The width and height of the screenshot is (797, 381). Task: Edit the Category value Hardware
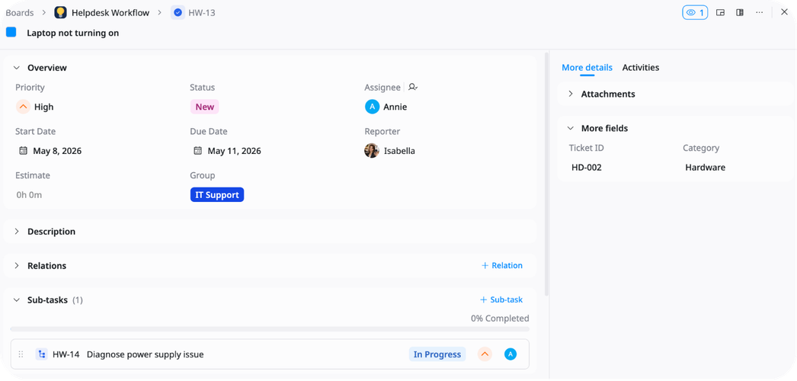[x=705, y=167]
